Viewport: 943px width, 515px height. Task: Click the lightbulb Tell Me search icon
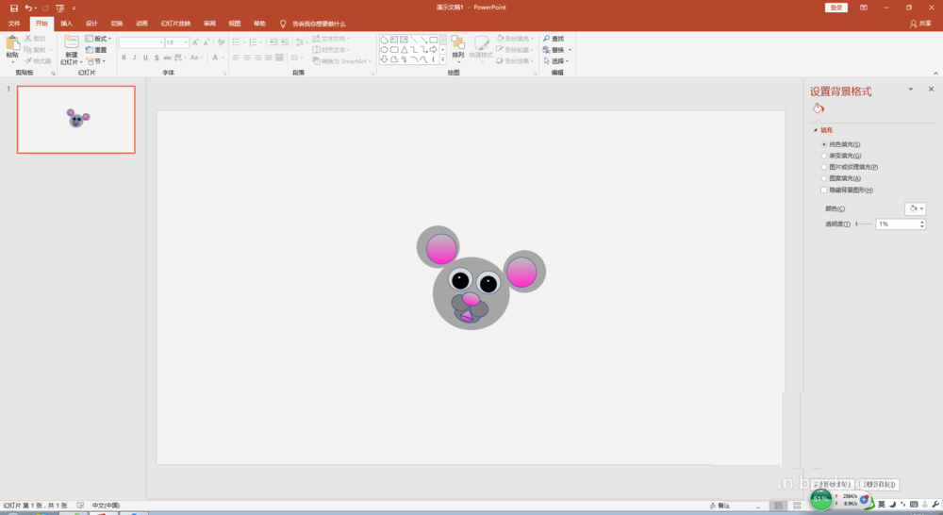(x=283, y=23)
